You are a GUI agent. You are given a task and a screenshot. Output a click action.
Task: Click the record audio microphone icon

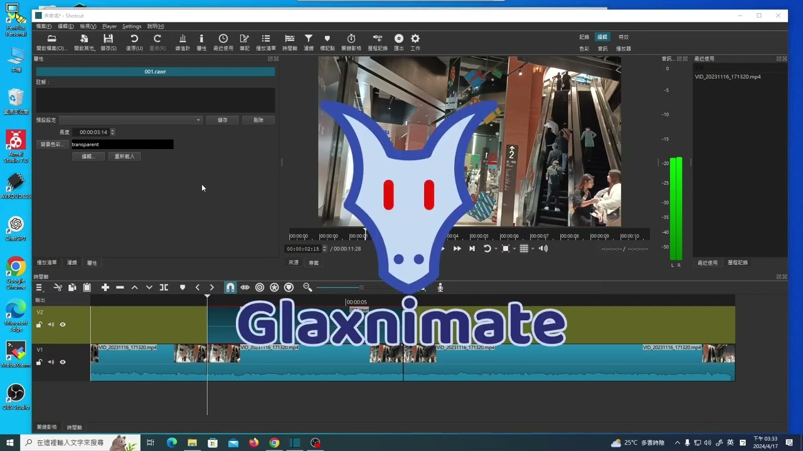(x=440, y=288)
